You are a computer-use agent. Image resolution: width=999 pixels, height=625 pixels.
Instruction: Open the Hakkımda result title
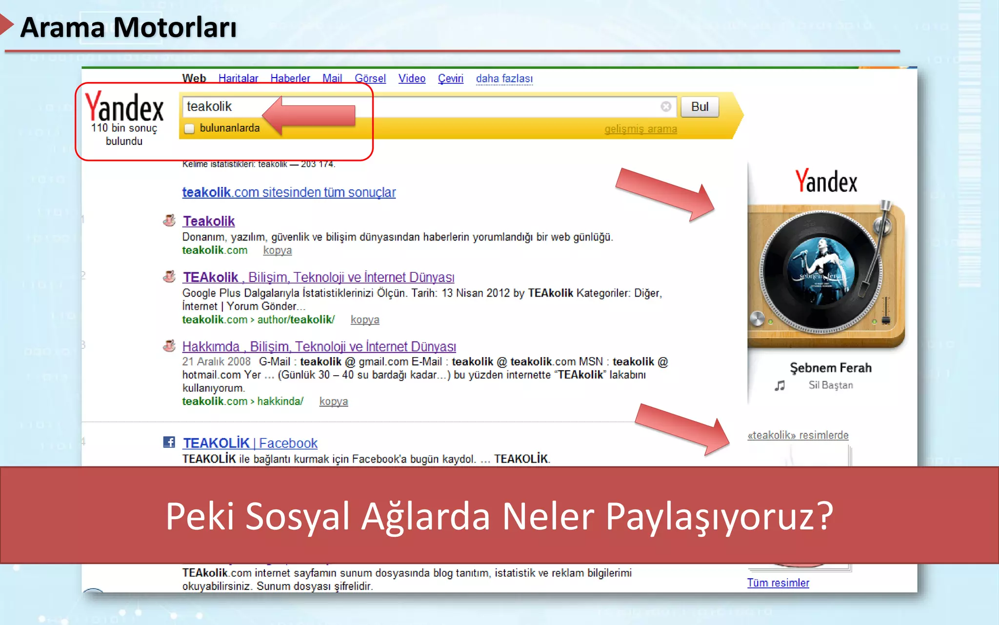coord(319,346)
